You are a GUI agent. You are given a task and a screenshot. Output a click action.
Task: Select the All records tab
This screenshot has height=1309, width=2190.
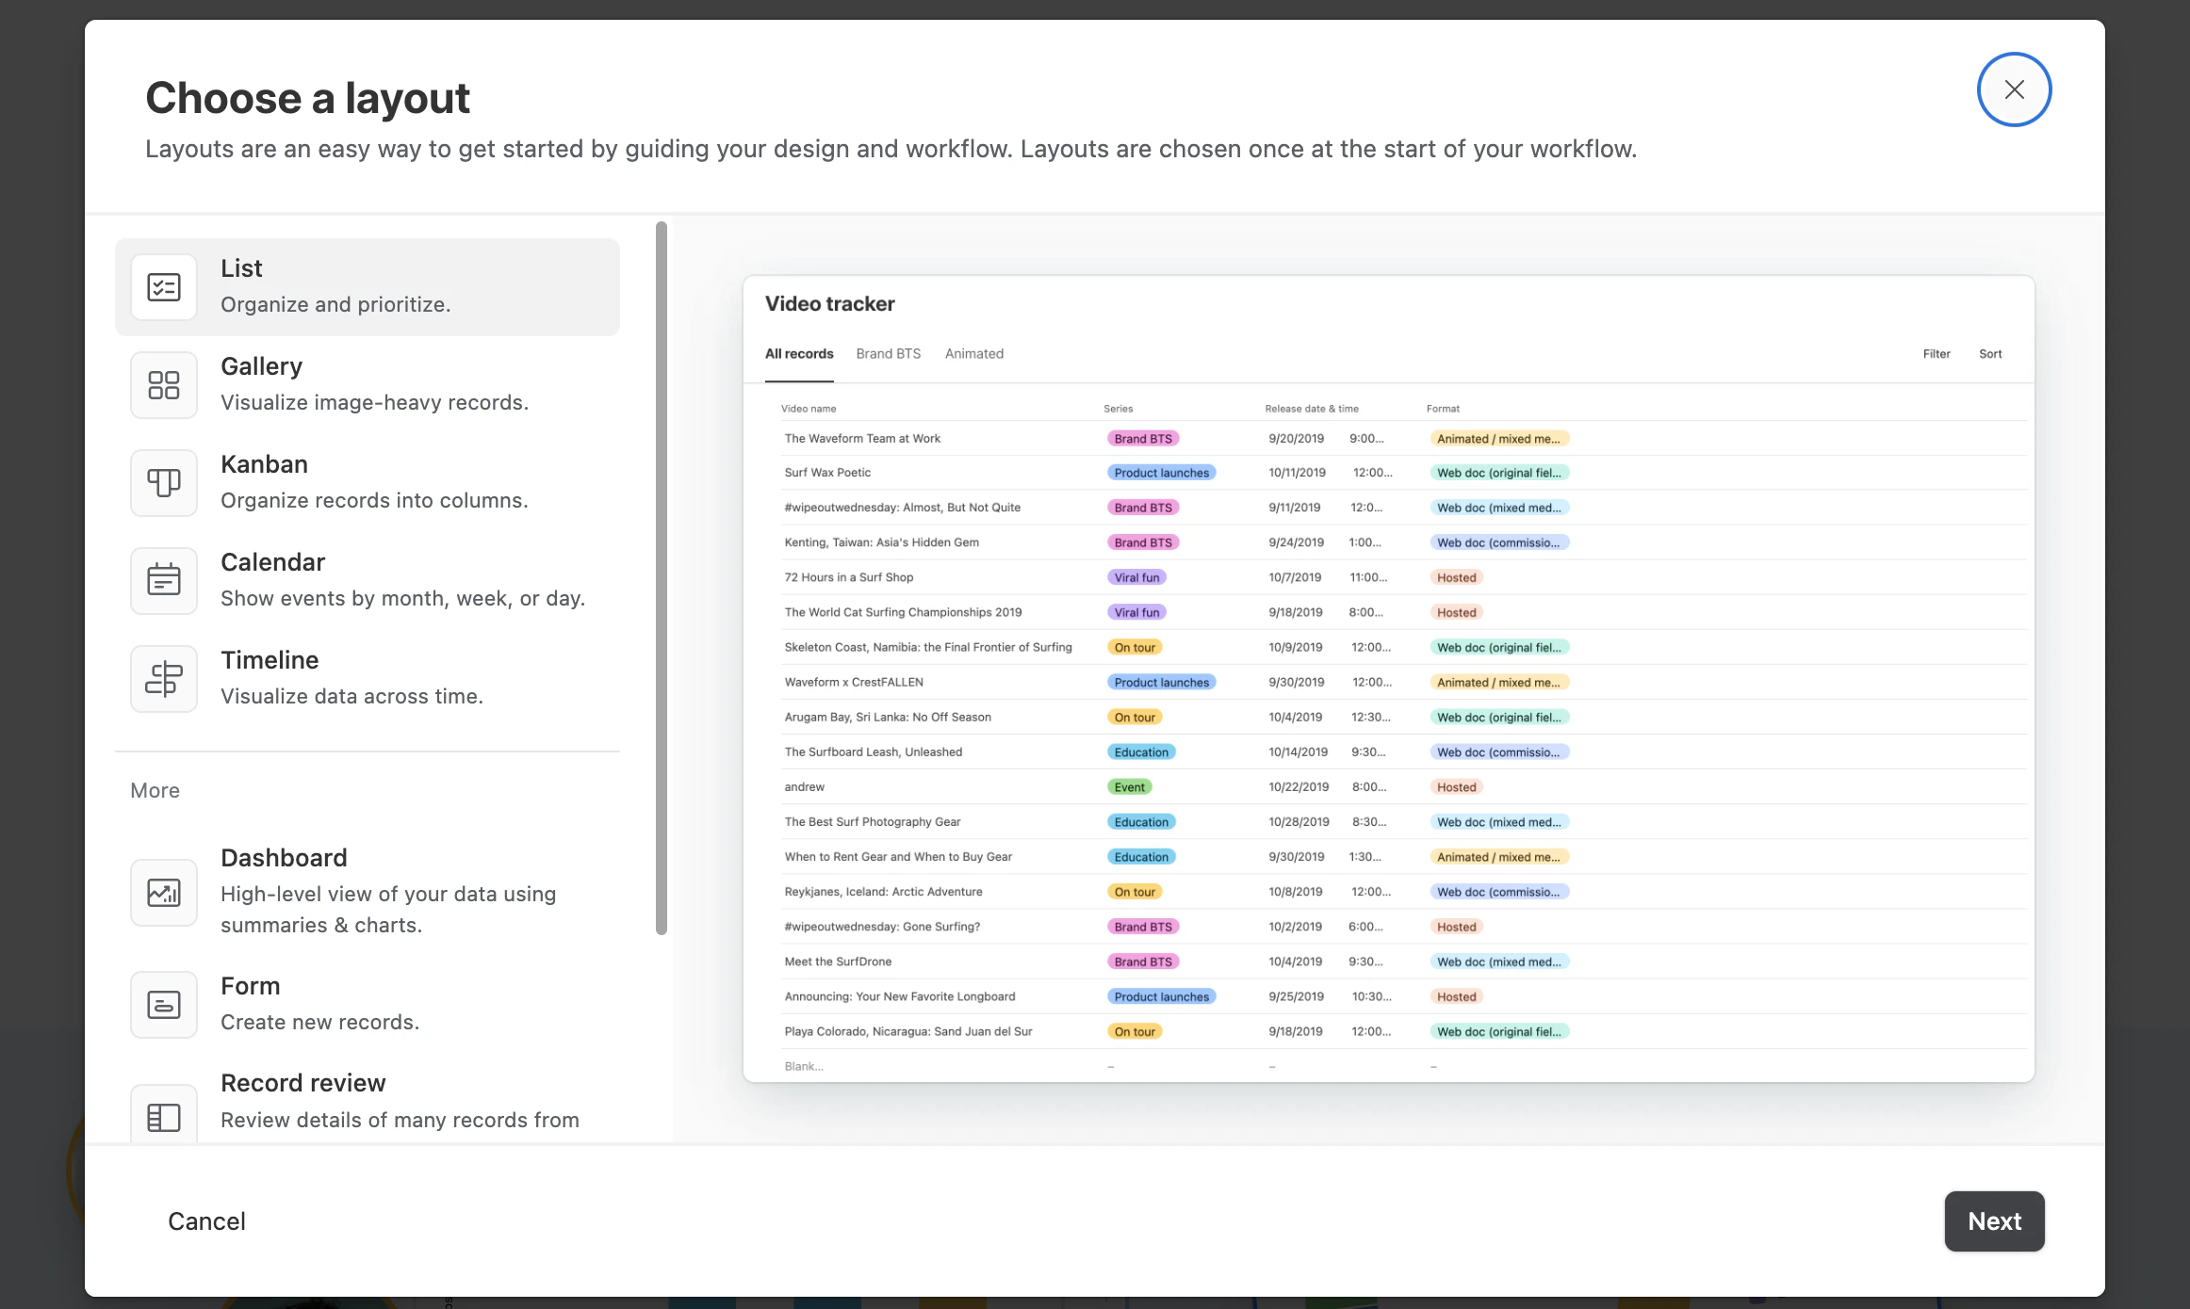[799, 354]
